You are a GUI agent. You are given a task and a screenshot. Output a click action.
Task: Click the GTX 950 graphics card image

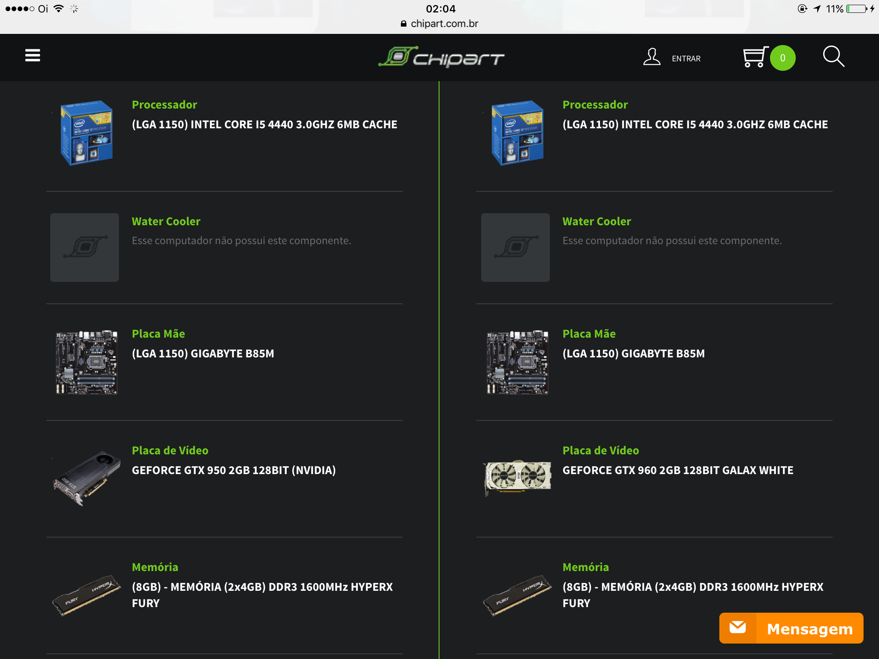pyautogui.click(x=86, y=478)
